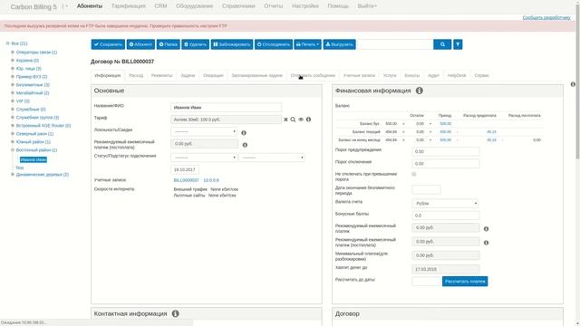Image resolution: width=580 pixels, height=326 pixels.
Task: Open the connection substatus dropdown
Action: [x=272, y=158]
